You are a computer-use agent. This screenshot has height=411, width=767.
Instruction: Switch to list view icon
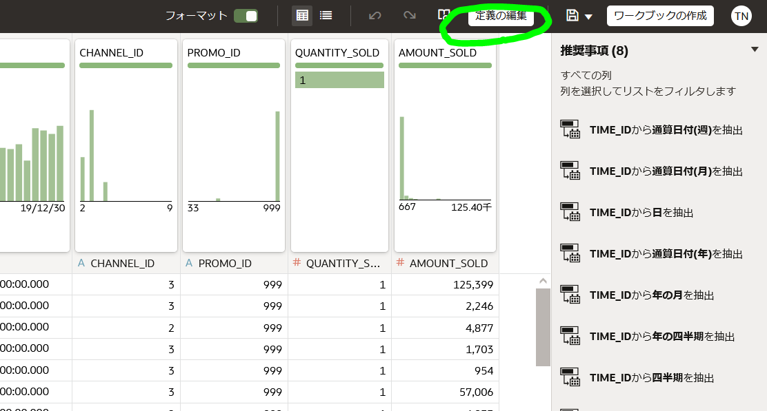point(326,16)
